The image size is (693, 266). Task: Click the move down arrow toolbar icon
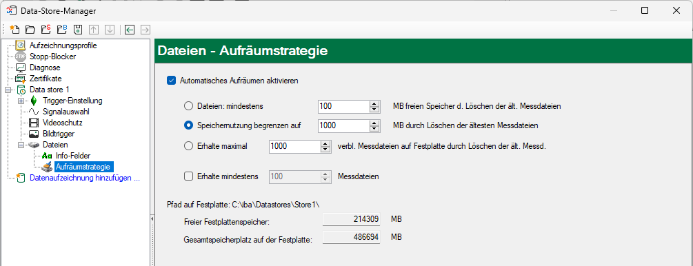tap(110, 30)
